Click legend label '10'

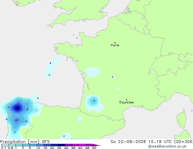(38, 148)
